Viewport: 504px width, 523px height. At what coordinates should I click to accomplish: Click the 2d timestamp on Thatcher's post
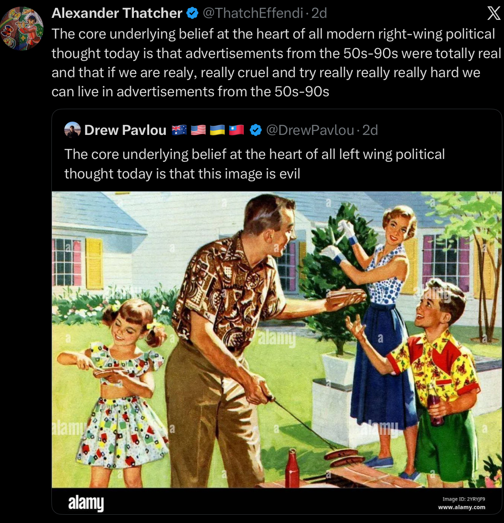click(x=319, y=13)
